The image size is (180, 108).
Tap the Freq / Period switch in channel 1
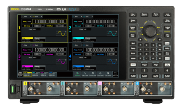click(x=27, y=21)
